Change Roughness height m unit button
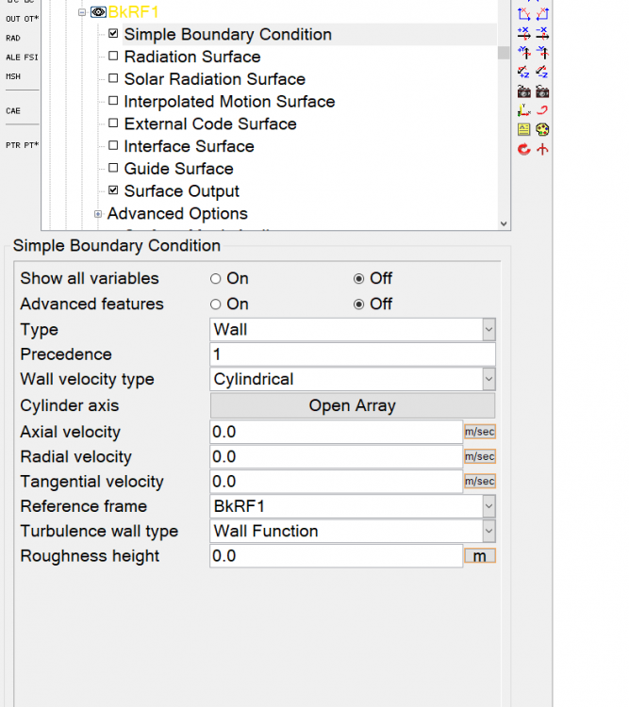 pyautogui.click(x=480, y=556)
